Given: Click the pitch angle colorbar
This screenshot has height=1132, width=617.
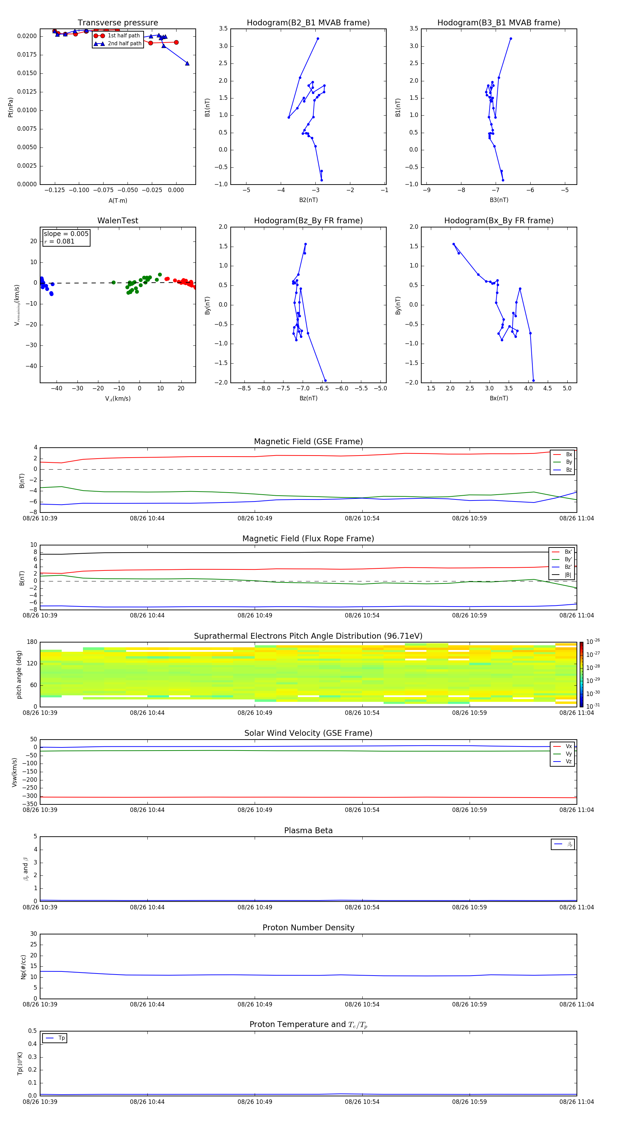Looking at the screenshot, I should 581,674.
